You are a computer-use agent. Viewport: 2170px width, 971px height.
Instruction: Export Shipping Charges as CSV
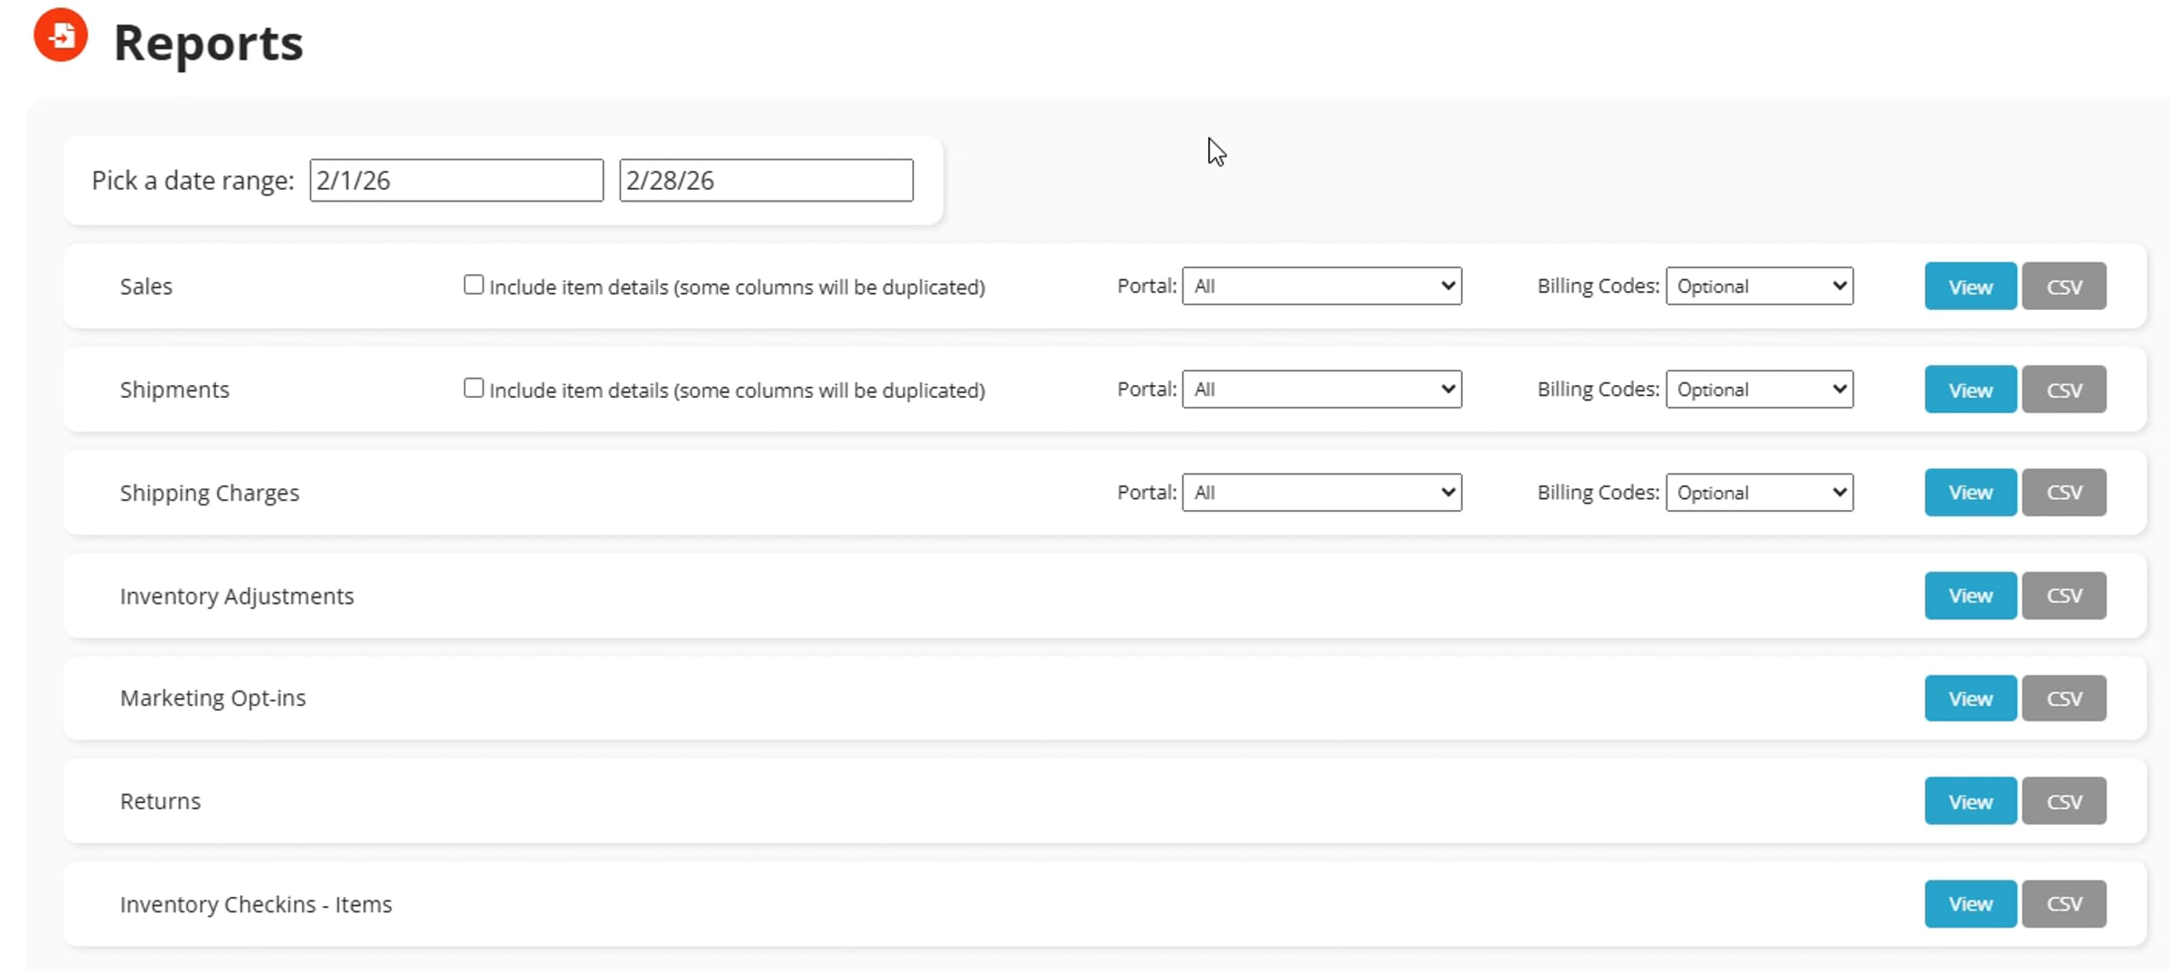coord(2064,492)
